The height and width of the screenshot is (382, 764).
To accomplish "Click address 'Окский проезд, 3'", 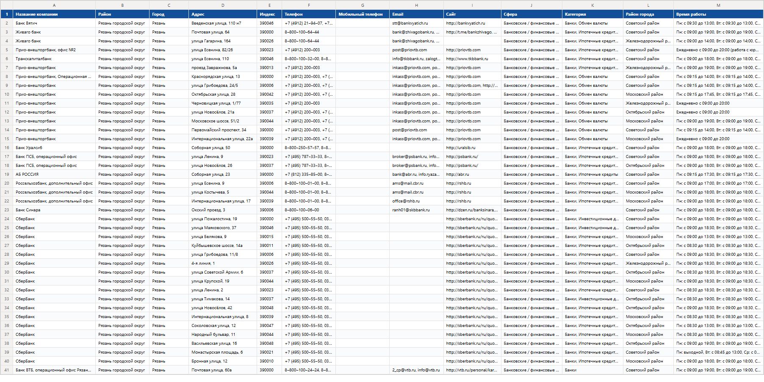I will coord(223,210).
